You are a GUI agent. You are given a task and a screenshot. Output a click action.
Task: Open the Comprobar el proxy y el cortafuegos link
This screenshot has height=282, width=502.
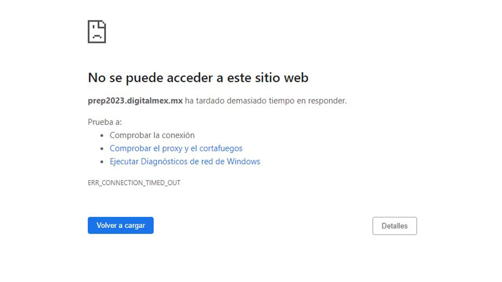click(x=176, y=148)
